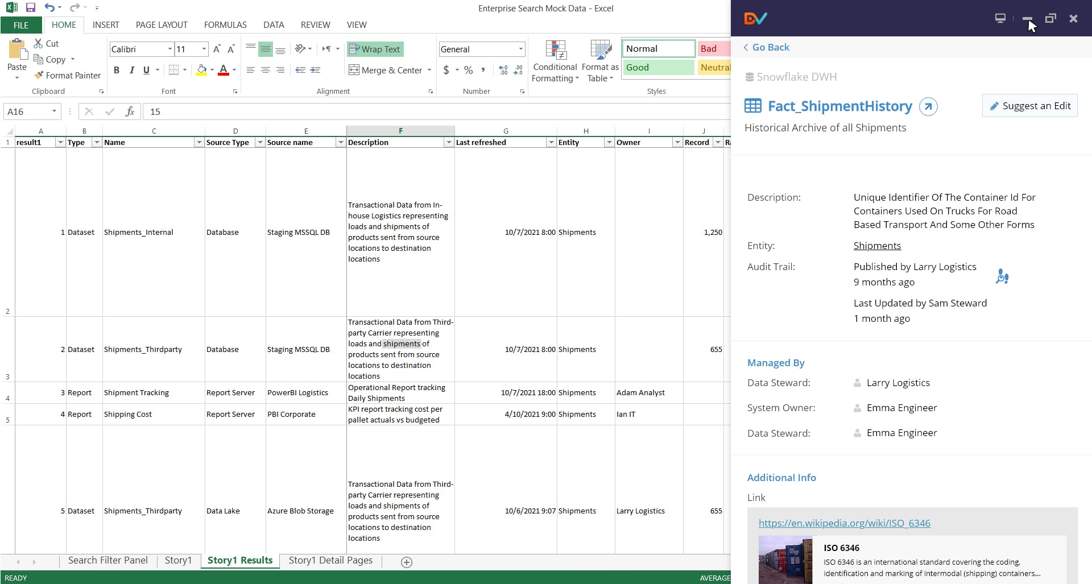Screen dimensions: 1092x584
Task: Click the Undo arrow icon
Action: (x=50, y=8)
